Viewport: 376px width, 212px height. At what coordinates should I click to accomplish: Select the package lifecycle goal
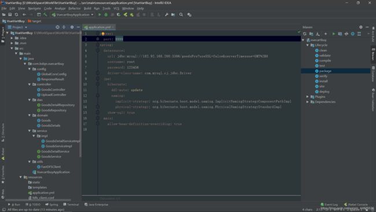(325, 71)
